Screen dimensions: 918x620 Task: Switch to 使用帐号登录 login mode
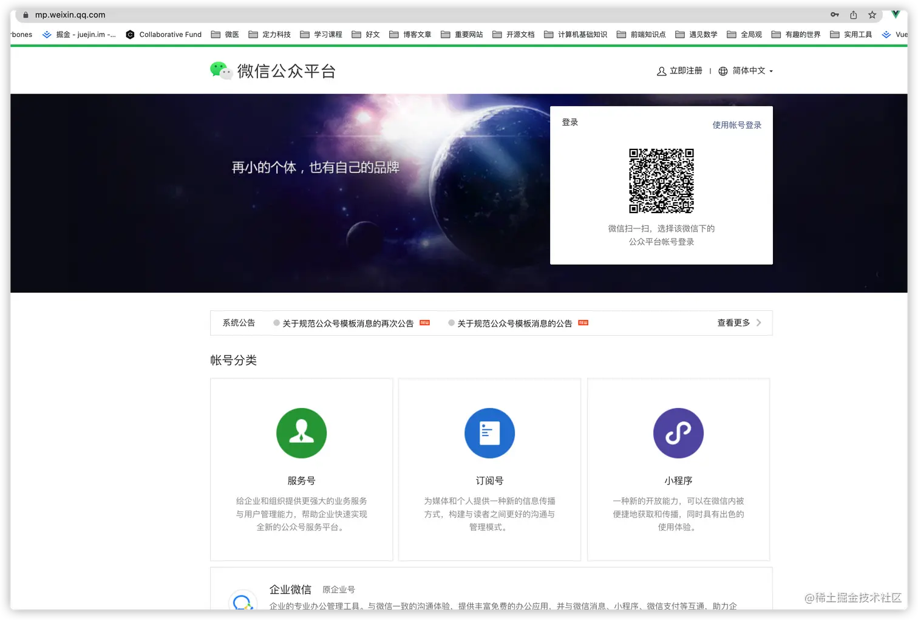click(736, 125)
